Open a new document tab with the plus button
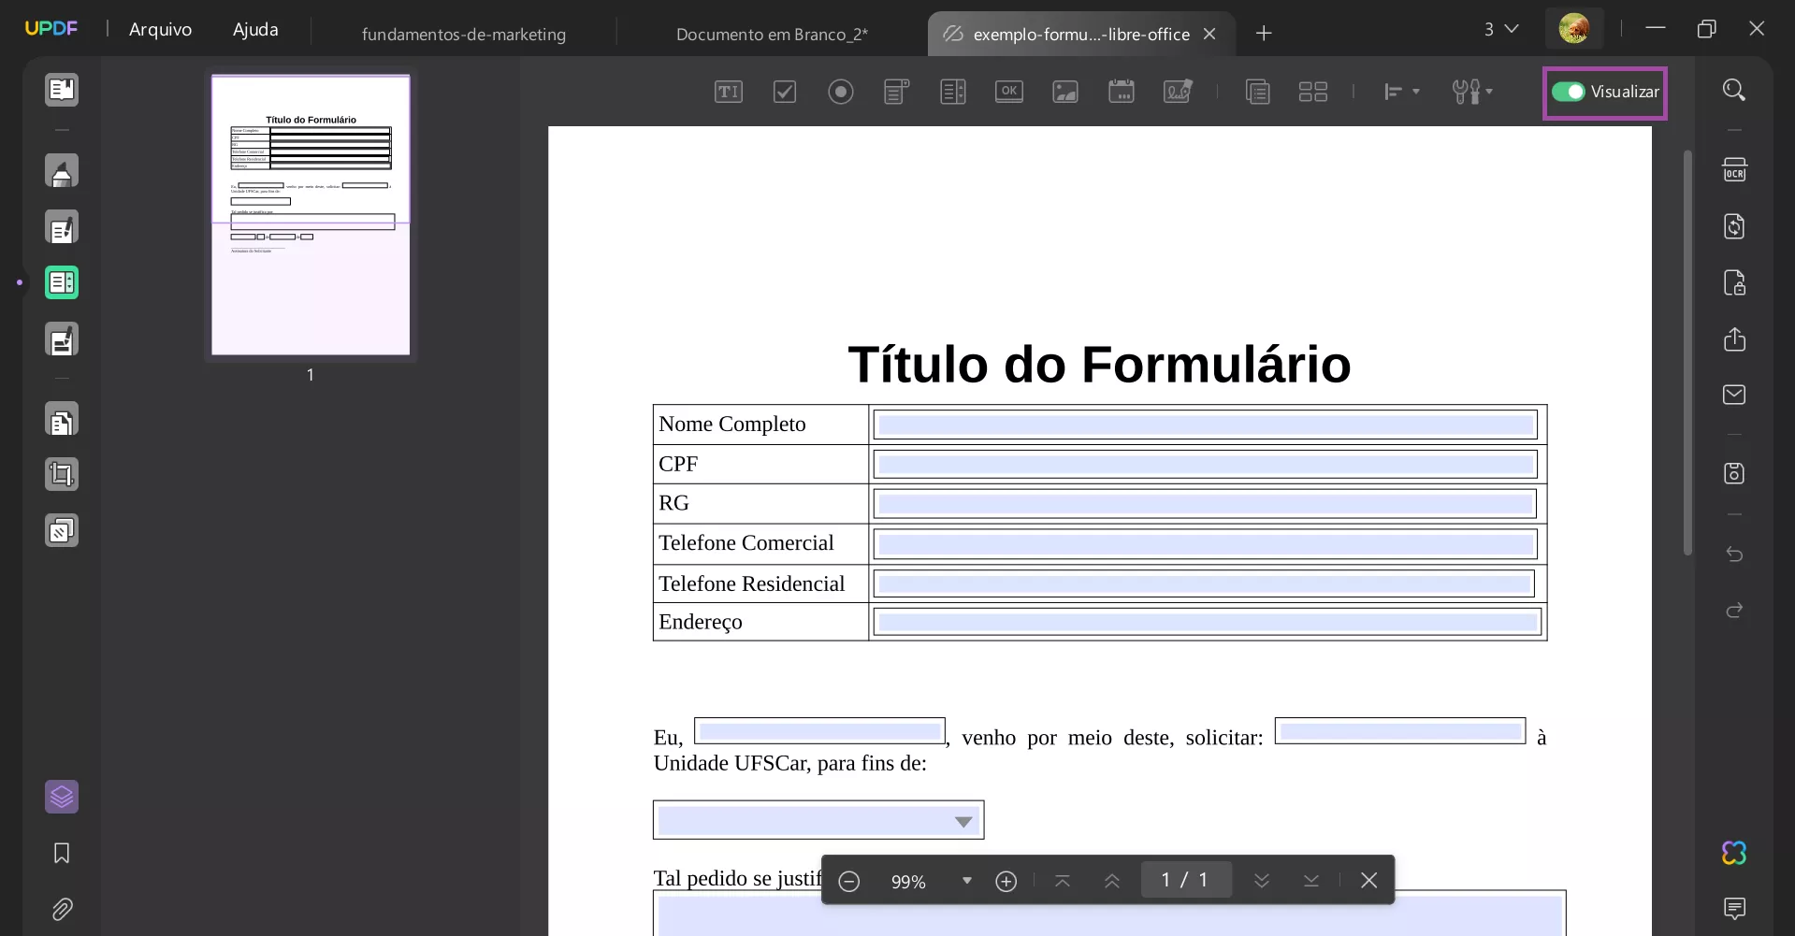 point(1264,34)
